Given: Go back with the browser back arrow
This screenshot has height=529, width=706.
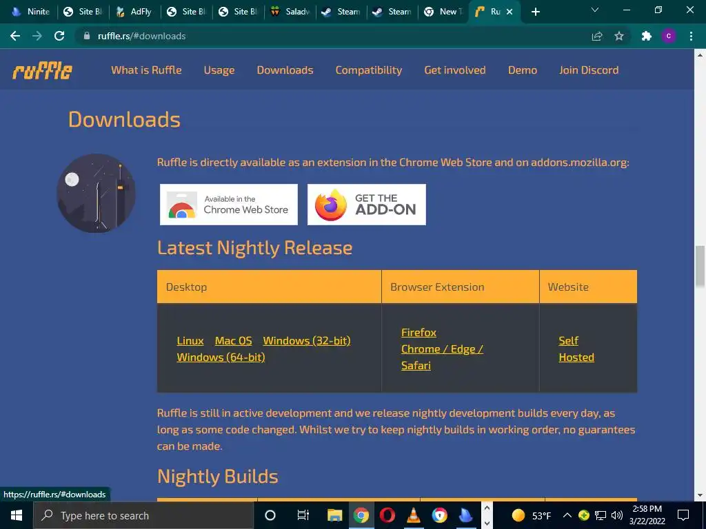Looking at the screenshot, I should [x=15, y=36].
